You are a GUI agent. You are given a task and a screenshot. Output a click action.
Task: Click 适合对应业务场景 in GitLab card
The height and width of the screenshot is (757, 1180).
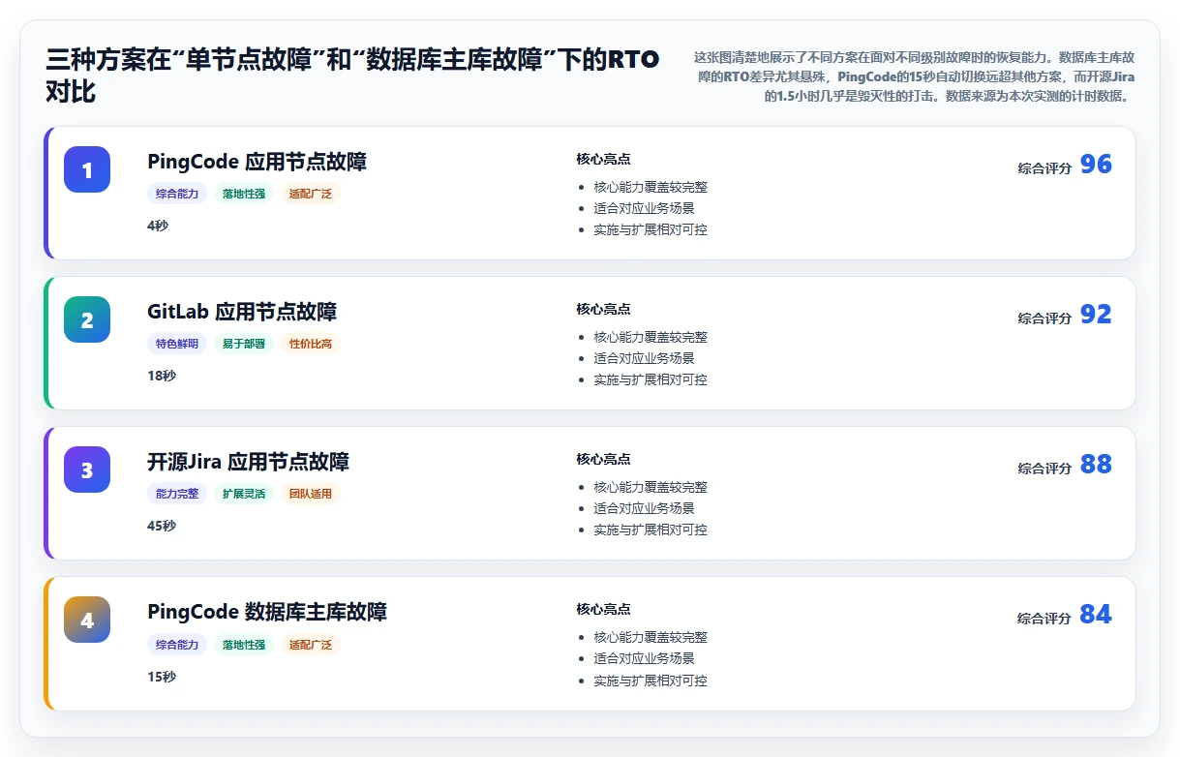(644, 358)
